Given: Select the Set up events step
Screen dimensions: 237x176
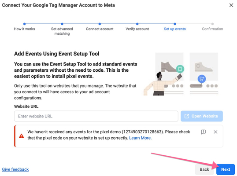Looking at the screenshot, I should (x=175, y=29).
